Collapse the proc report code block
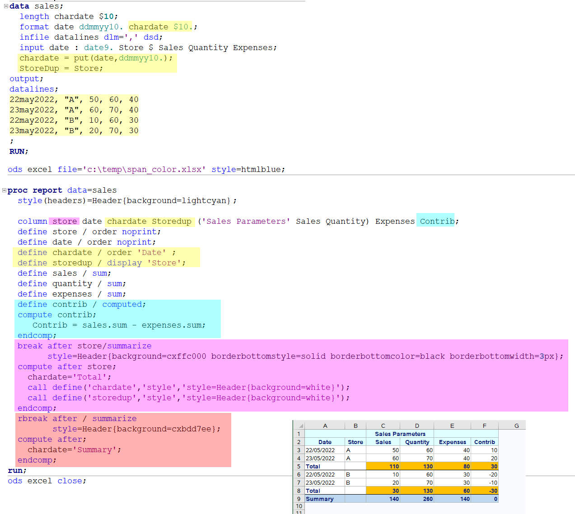 coord(4,190)
